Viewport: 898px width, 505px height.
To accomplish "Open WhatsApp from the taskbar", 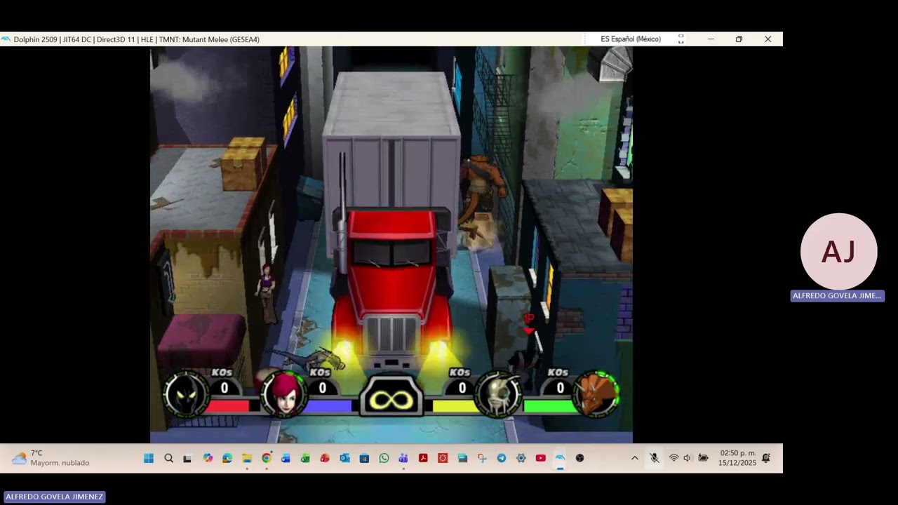I will tap(384, 458).
